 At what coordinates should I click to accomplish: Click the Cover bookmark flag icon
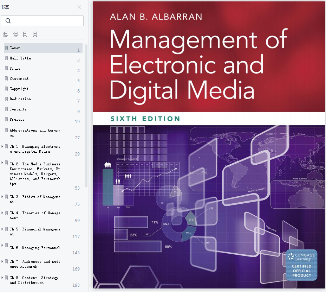[x=6, y=48]
